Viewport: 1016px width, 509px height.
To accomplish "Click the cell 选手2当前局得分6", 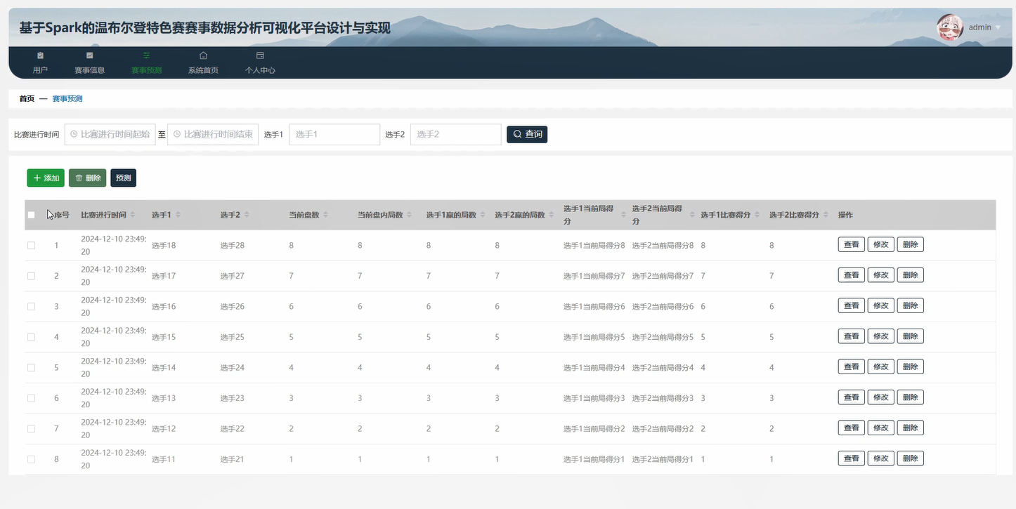I will tap(663, 307).
